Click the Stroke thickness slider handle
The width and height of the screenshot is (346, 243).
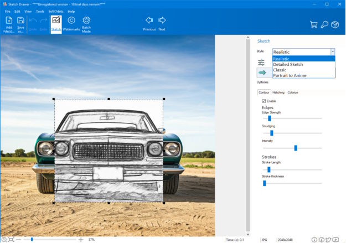(265, 183)
